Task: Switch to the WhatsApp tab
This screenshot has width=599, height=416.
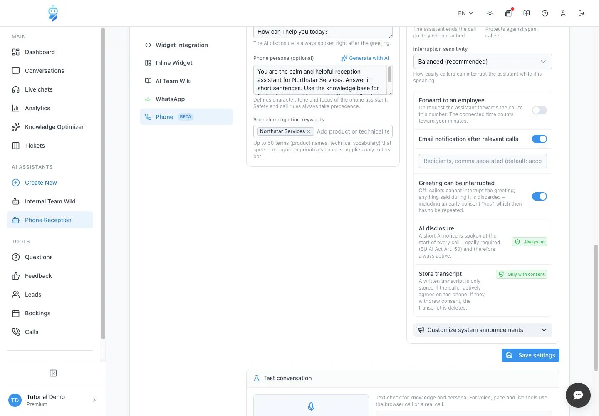Action: (186, 99)
